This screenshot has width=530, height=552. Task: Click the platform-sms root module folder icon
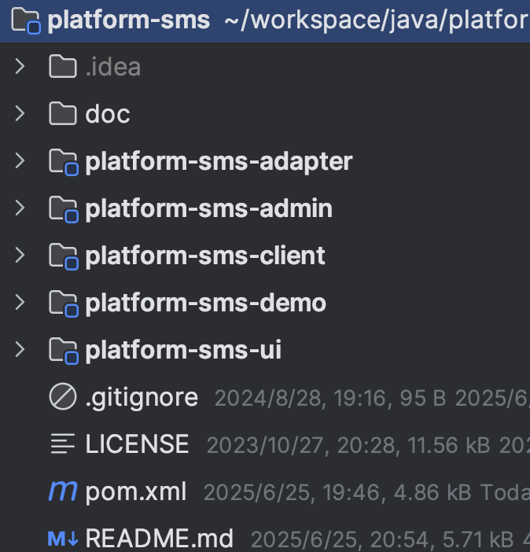[x=26, y=20]
